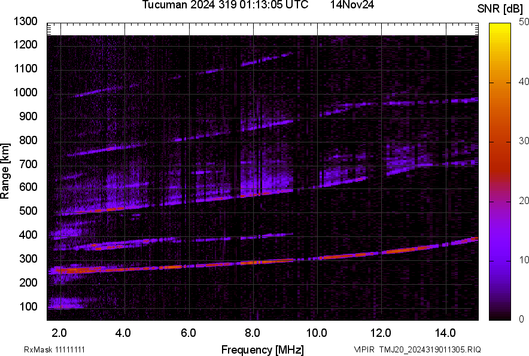Click the 900 range tick label

click(28, 116)
